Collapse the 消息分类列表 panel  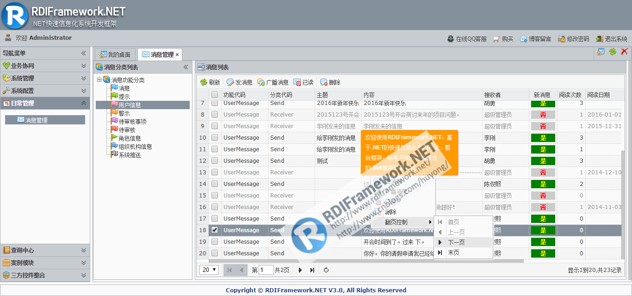coord(186,67)
